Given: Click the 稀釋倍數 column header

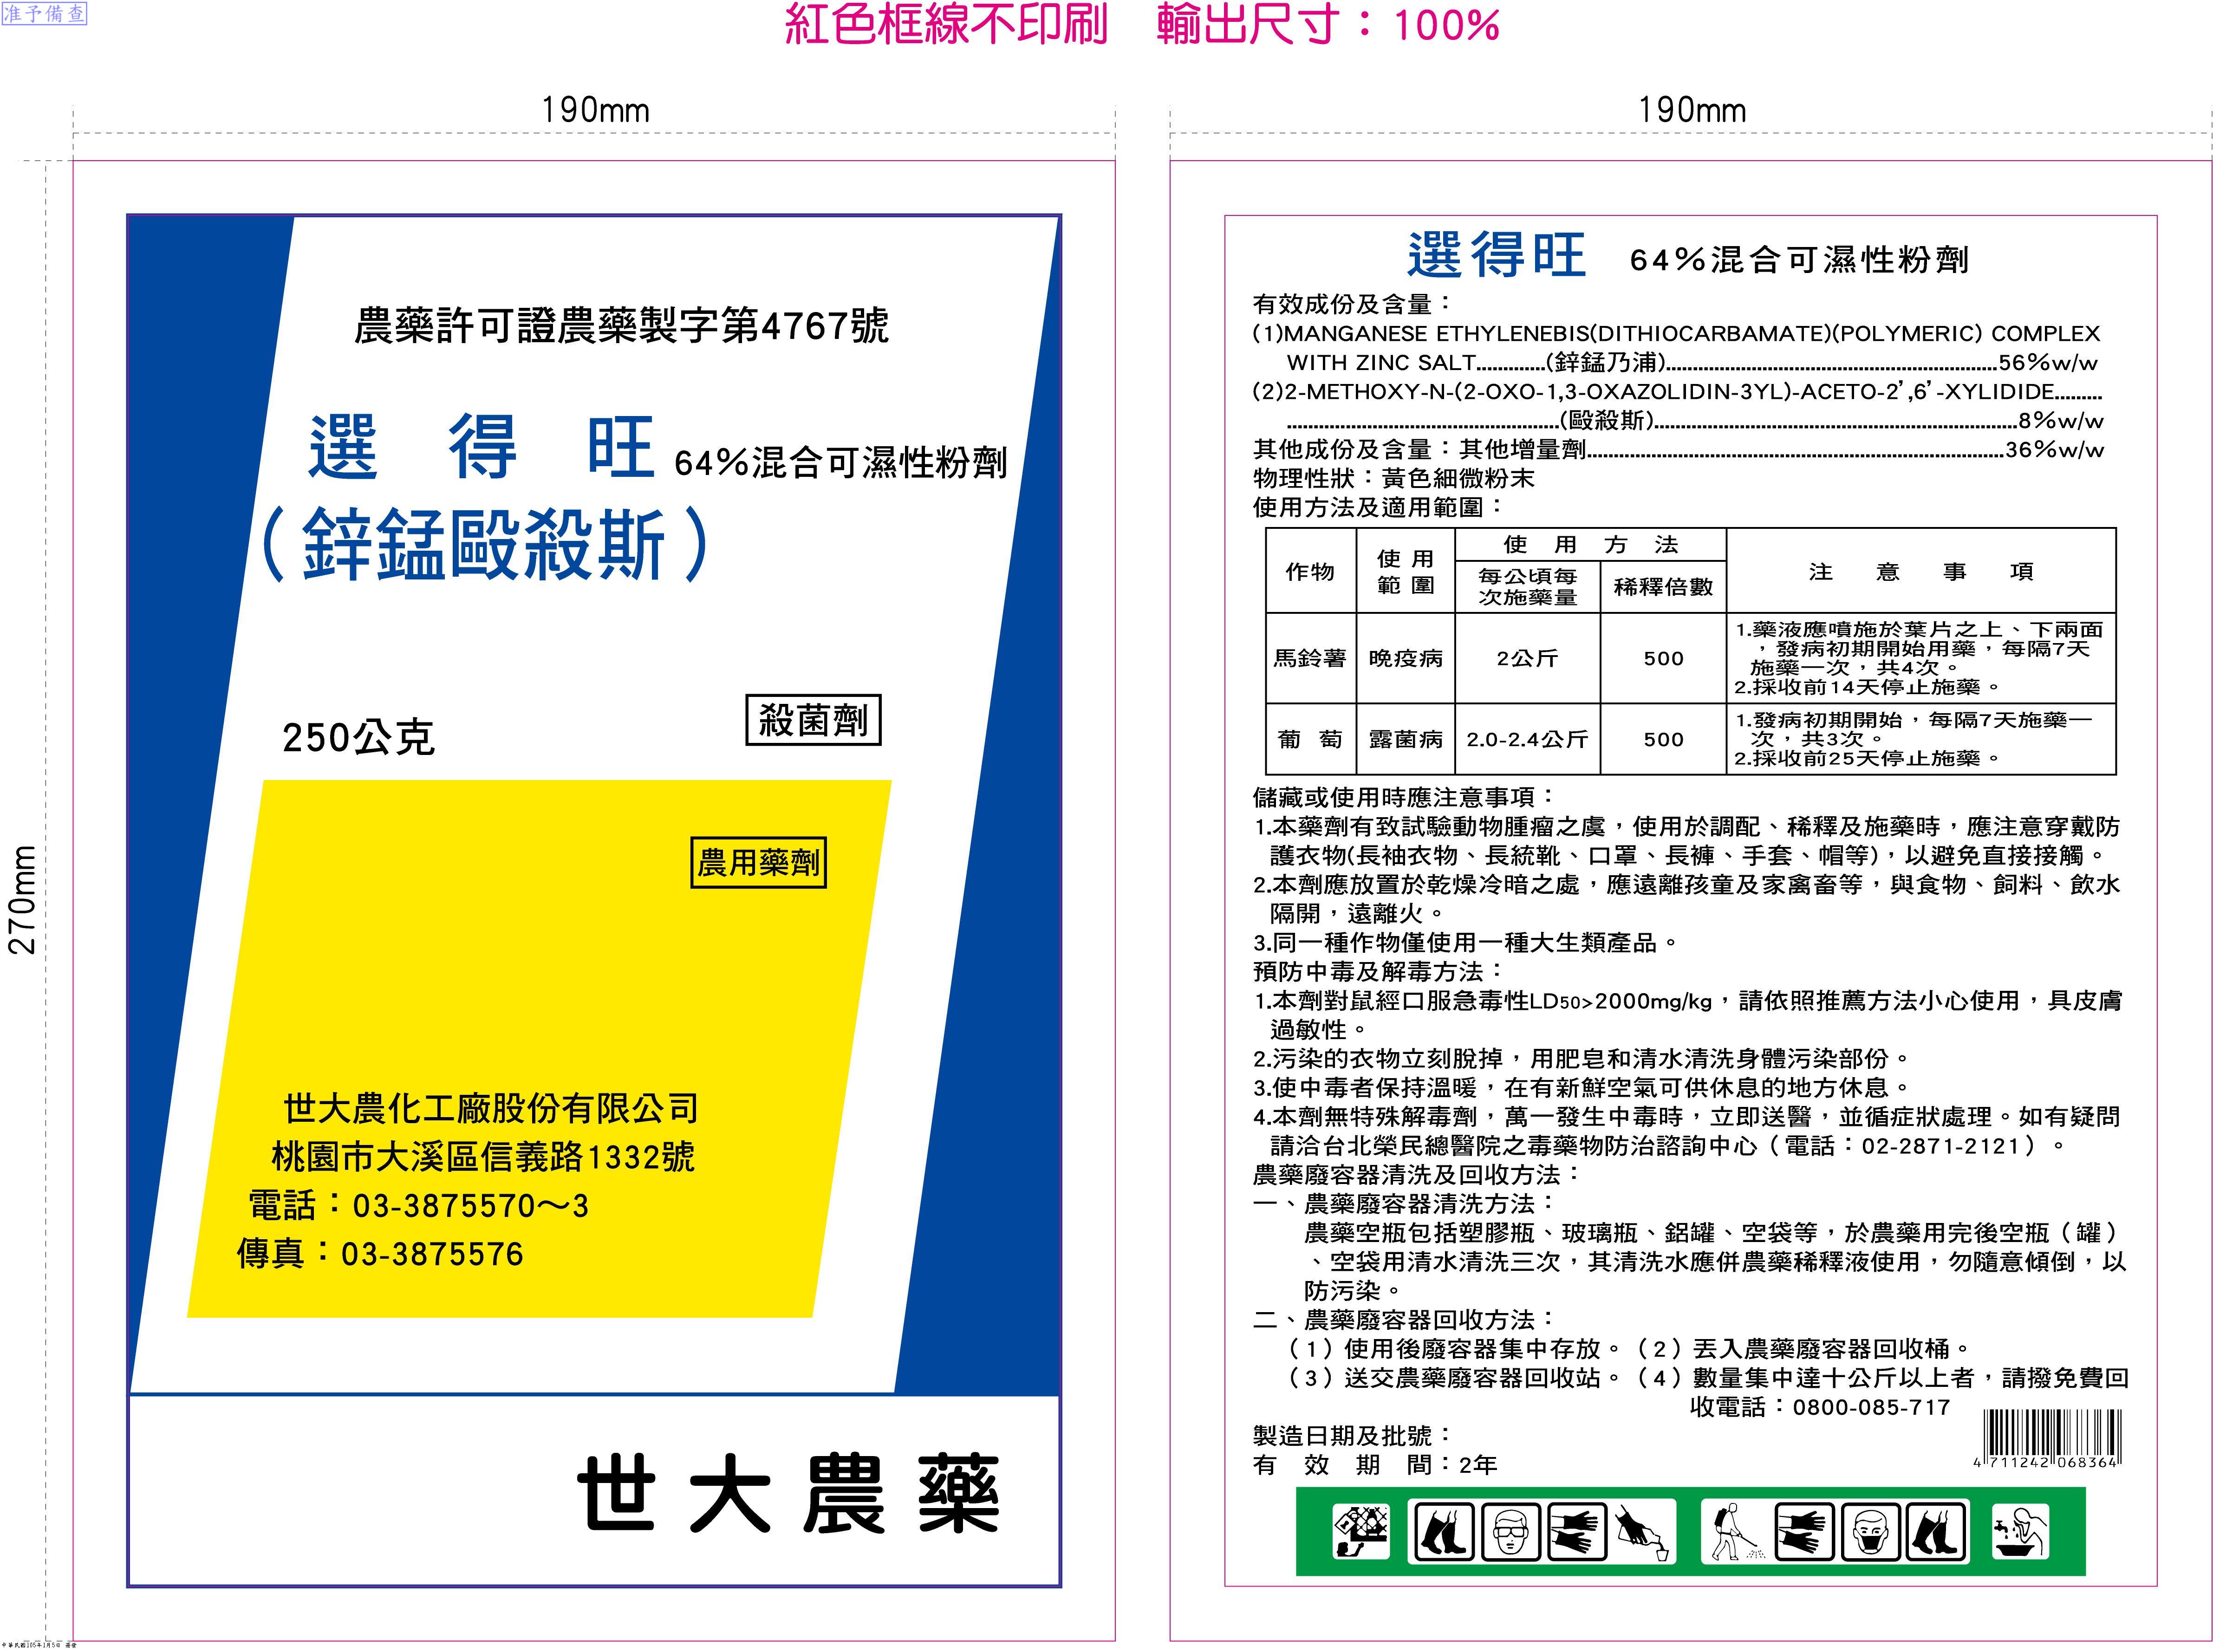Looking at the screenshot, I should click(x=1663, y=587).
